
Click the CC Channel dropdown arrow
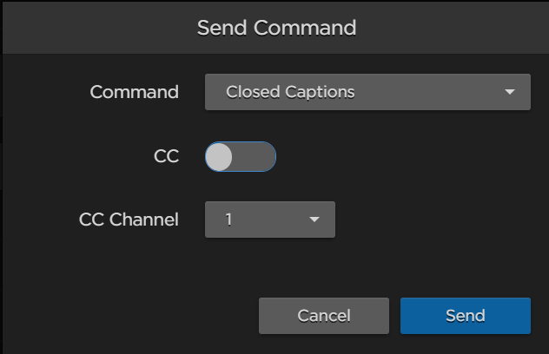[314, 220]
